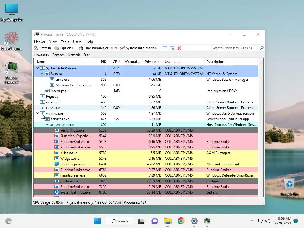Select the StartMenuExperience process icon

pyautogui.click(x=57, y=136)
